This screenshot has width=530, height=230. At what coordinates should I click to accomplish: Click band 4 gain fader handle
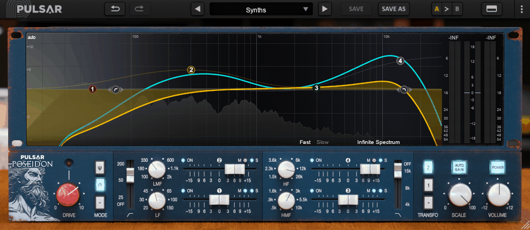(x=370, y=169)
